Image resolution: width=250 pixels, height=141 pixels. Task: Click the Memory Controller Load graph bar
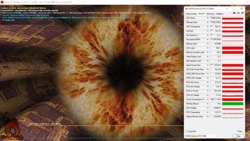[x=233, y=52]
